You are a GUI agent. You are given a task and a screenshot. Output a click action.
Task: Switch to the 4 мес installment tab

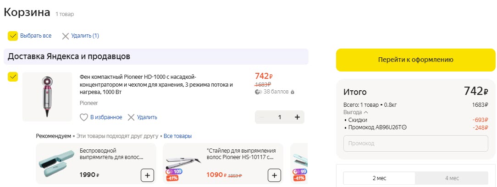click(452, 178)
